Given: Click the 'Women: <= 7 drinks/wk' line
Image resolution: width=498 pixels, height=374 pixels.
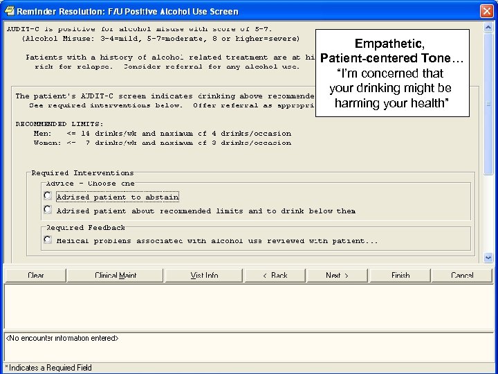Looking at the screenshot, I should click(x=163, y=143).
